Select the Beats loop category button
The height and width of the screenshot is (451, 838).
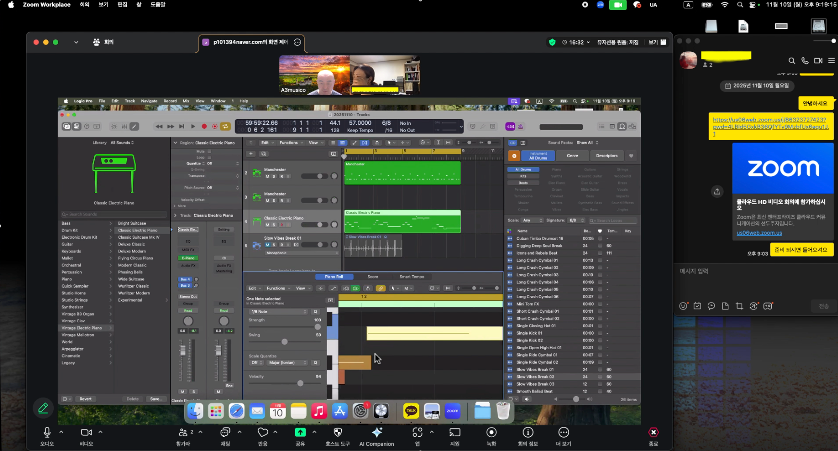point(523,183)
